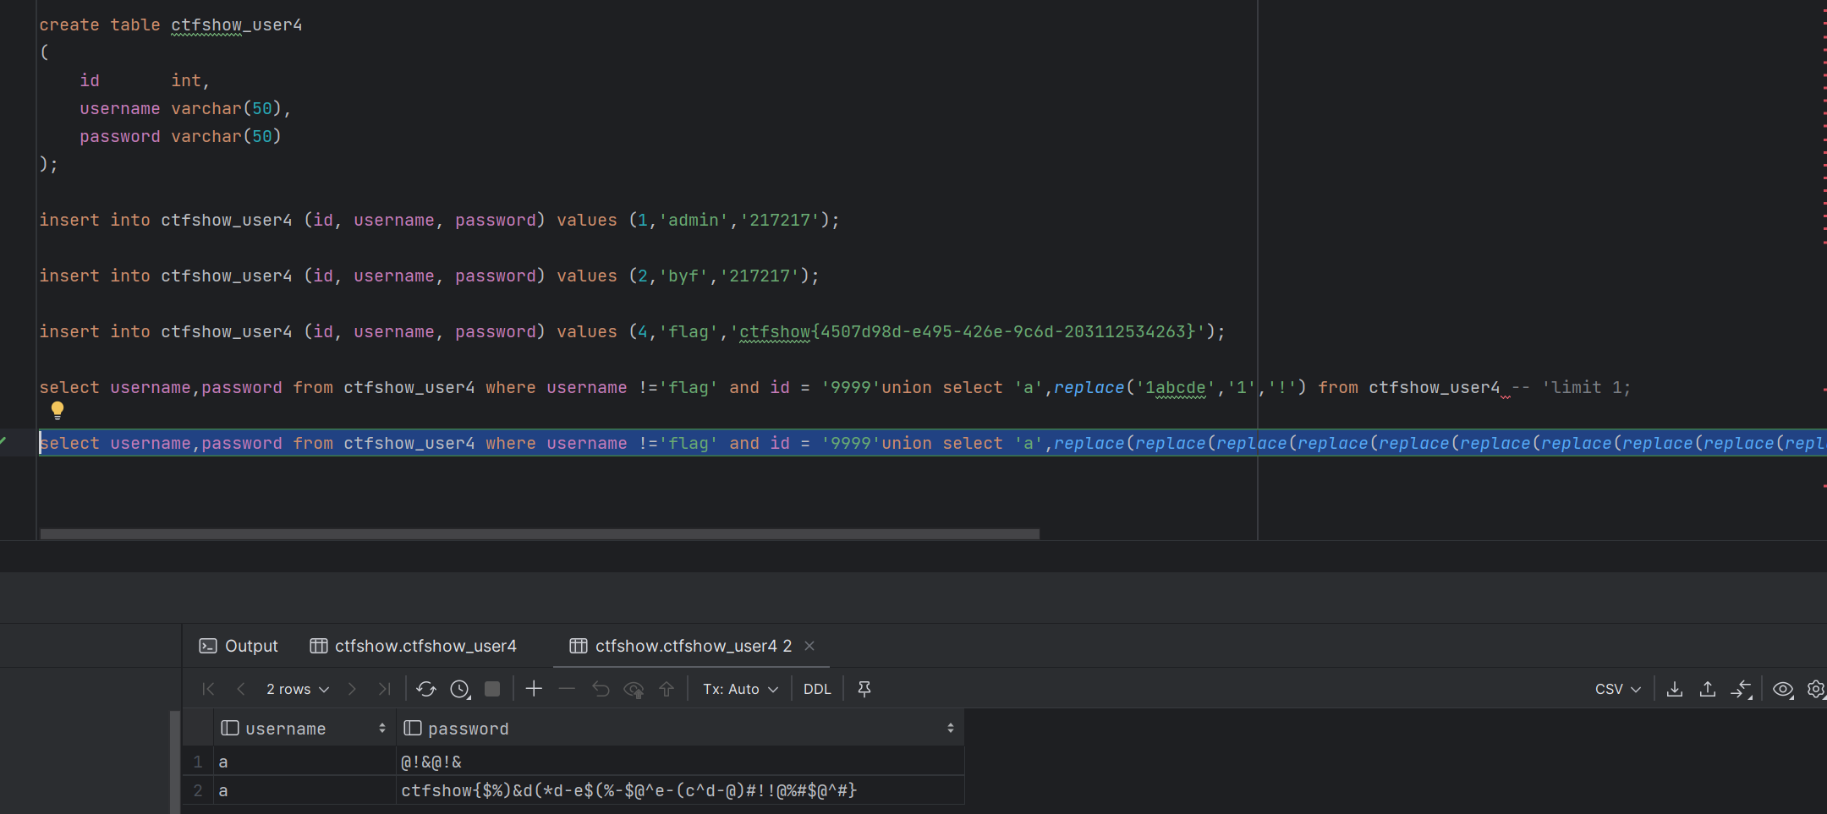1827x814 pixels.
Task: Go to last page of results
Action: click(x=385, y=689)
